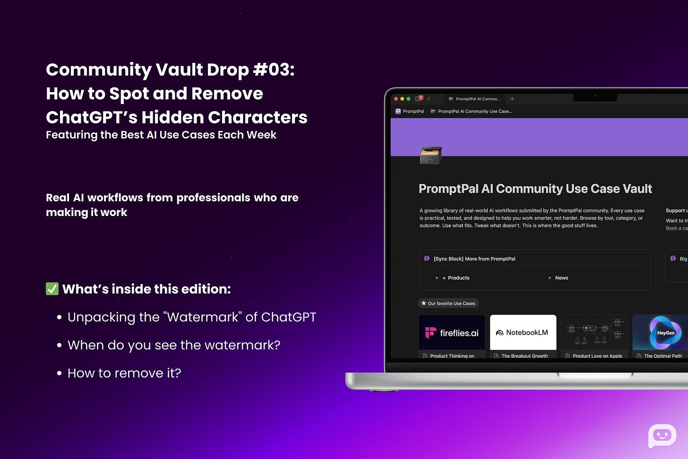Open a new tab with plus icon

[512, 99]
